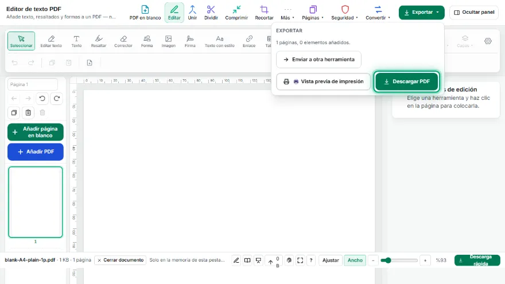Increase zoom with the plus button
The height and width of the screenshot is (284, 505).
(x=425, y=260)
